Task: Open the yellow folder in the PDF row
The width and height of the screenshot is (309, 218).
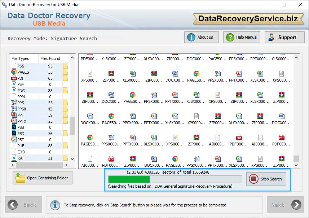Action: click(x=65, y=78)
